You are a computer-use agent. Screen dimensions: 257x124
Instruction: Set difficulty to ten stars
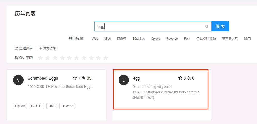click(x=106, y=58)
